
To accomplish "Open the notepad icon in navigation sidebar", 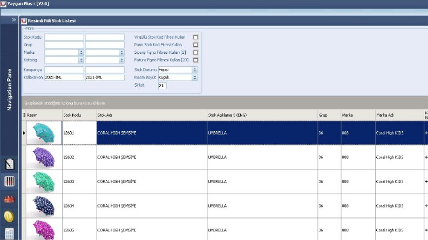I will 9,164.
